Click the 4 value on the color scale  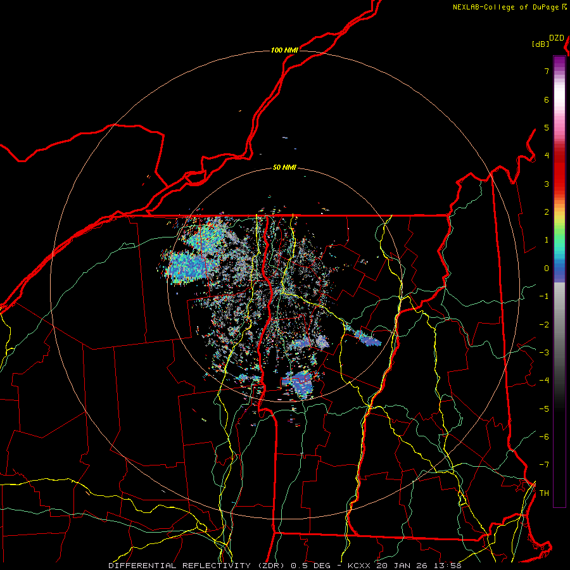click(547, 156)
